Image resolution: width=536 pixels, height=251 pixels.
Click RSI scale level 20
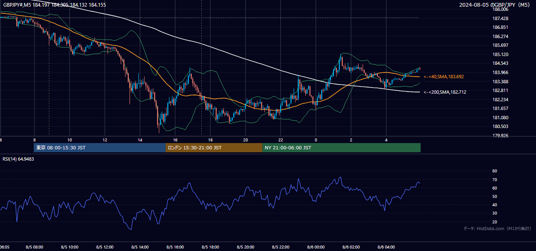tap(494, 222)
